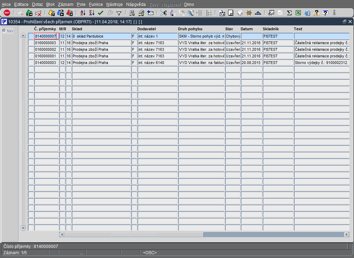This screenshot has width=354, height=258.
Task: Click the green checkmark save icon
Action: [100, 13]
